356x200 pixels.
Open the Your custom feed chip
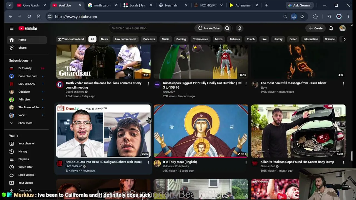click(x=71, y=39)
